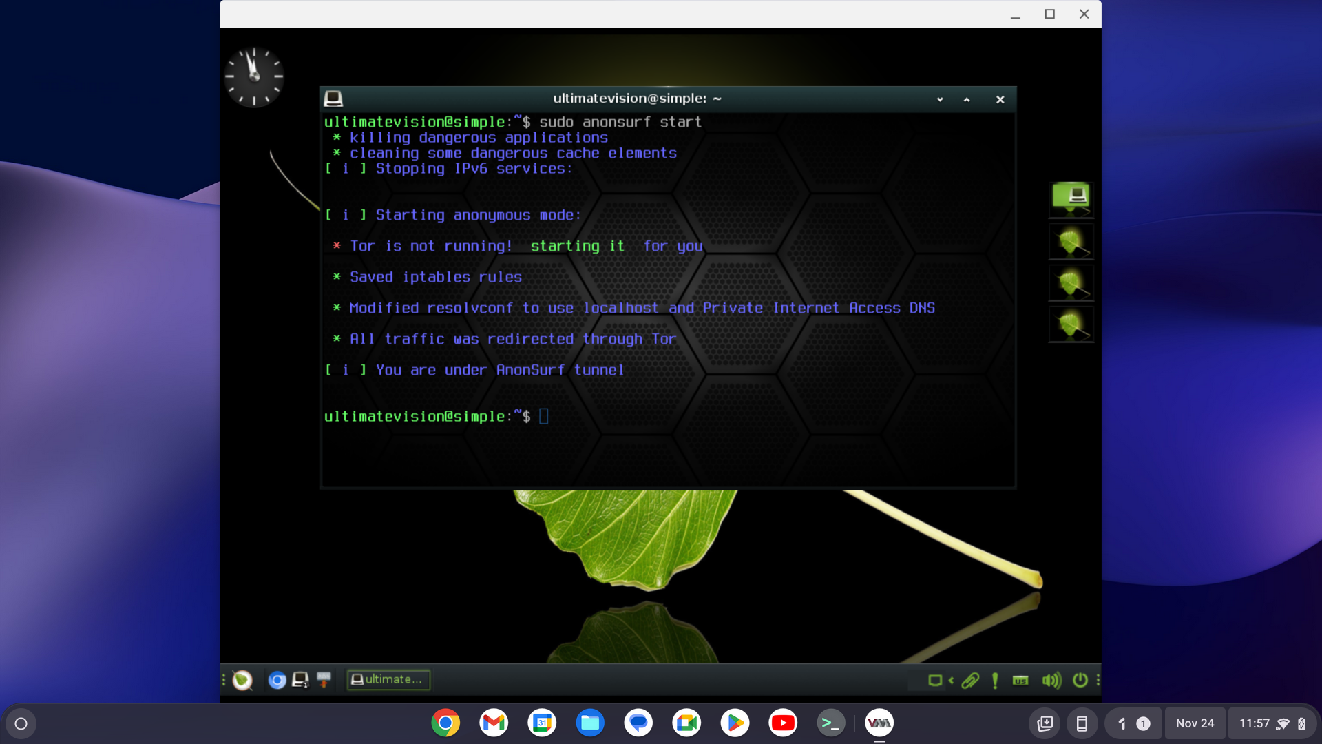
Task: Click the exclamation notification tray icon
Action: (995, 681)
